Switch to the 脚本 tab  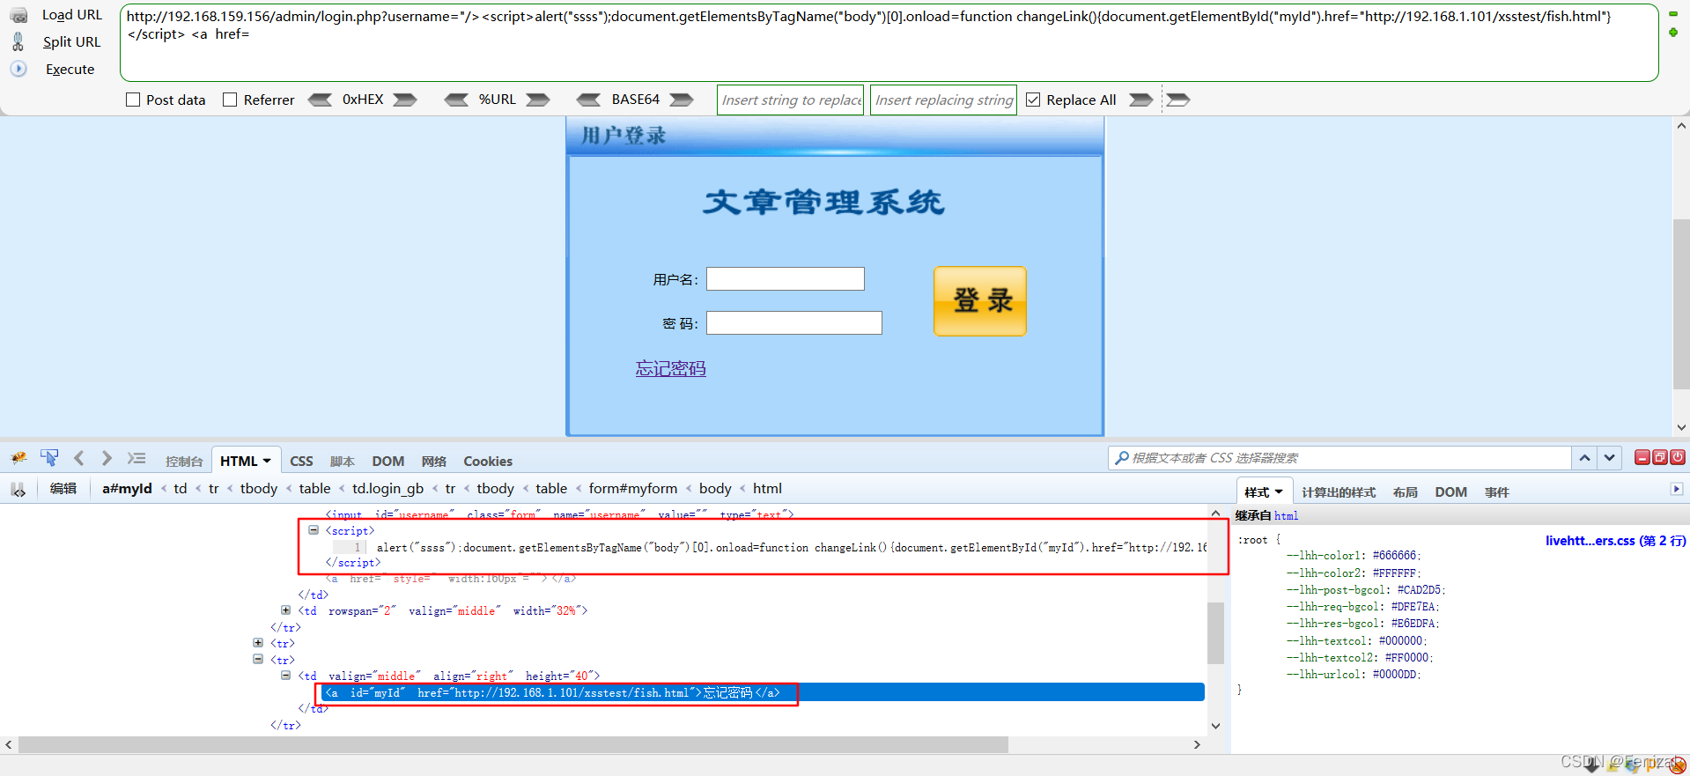pyautogui.click(x=343, y=462)
